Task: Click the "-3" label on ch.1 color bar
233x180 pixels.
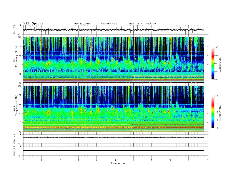Action: [217, 47]
